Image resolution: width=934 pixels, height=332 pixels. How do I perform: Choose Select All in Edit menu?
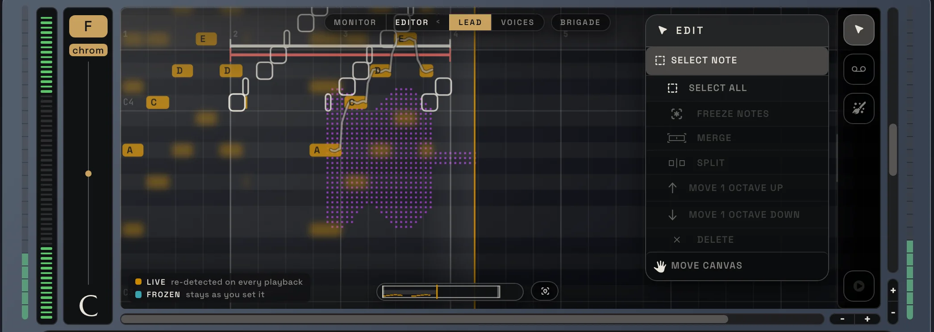tap(737, 88)
